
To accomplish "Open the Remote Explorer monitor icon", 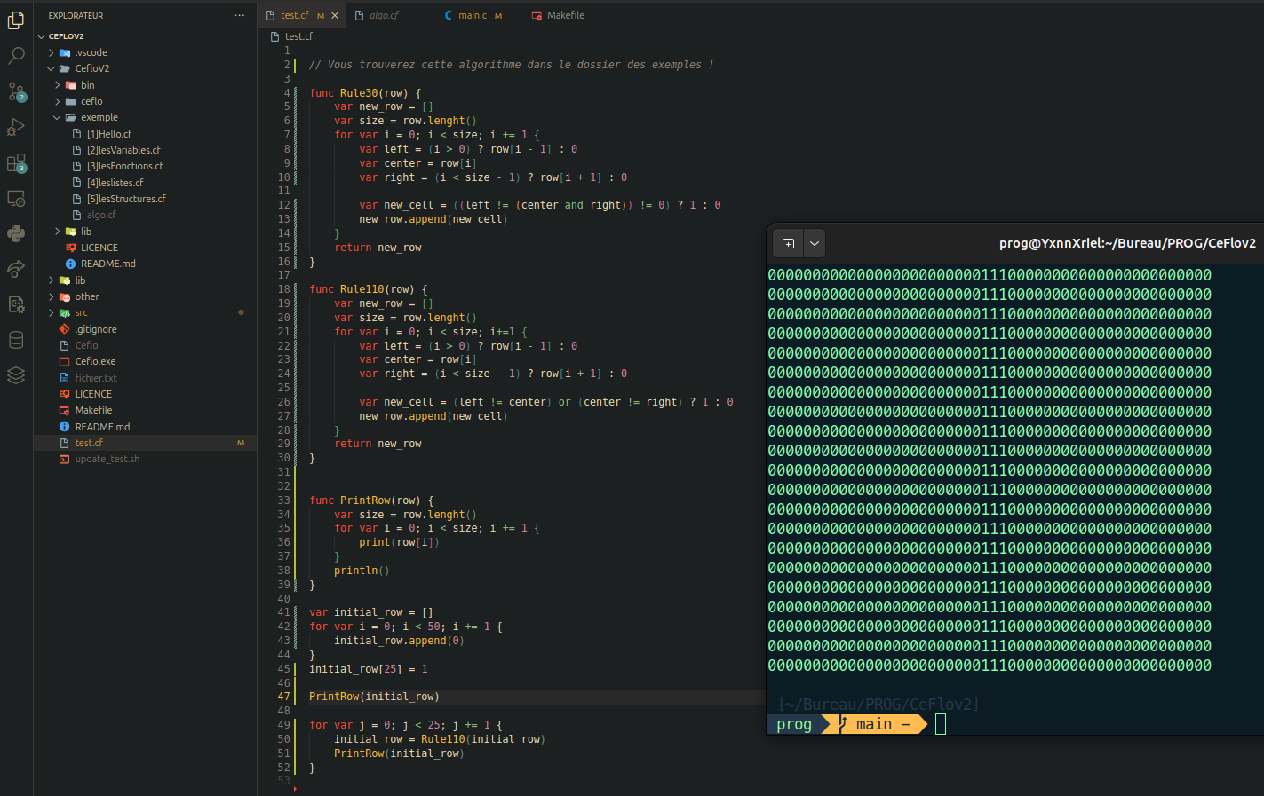I will pyautogui.click(x=16, y=198).
